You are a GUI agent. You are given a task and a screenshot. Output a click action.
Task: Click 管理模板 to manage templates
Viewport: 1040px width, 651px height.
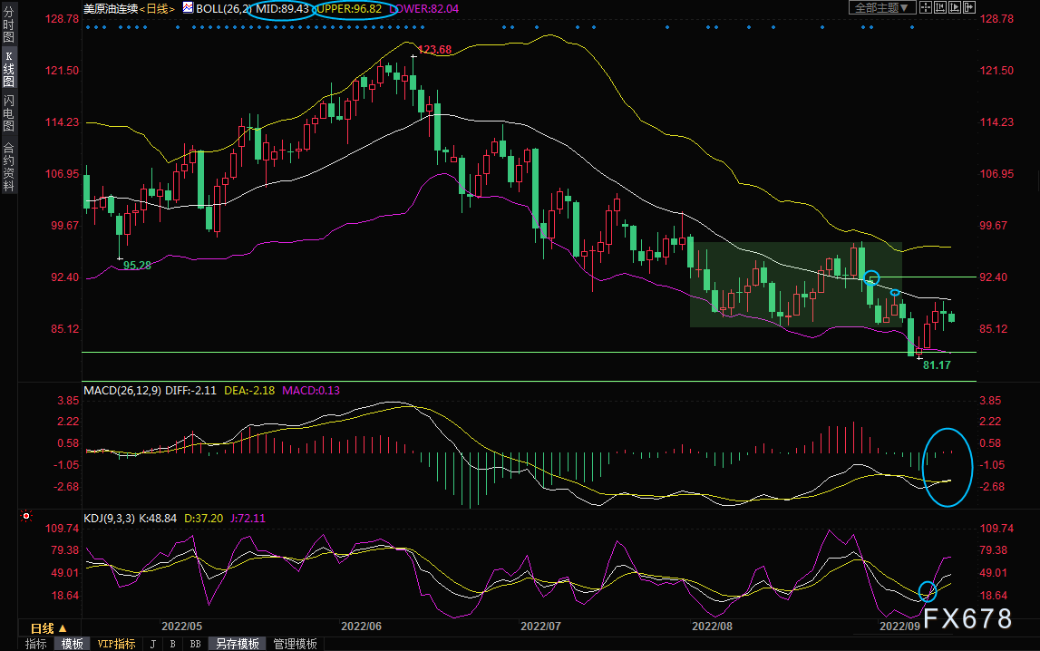pyautogui.click(x=296, y=644)
